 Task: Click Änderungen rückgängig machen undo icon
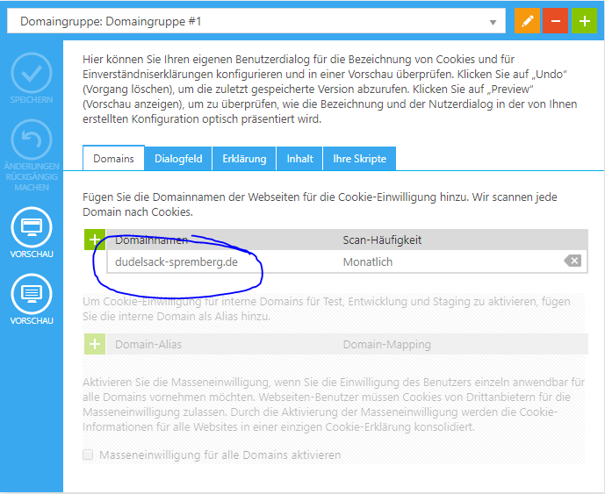coord(31,140)
